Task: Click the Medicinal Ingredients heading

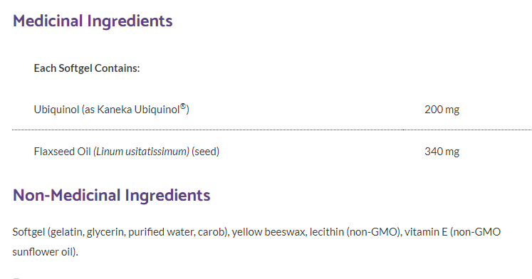Action: [93, 21]
